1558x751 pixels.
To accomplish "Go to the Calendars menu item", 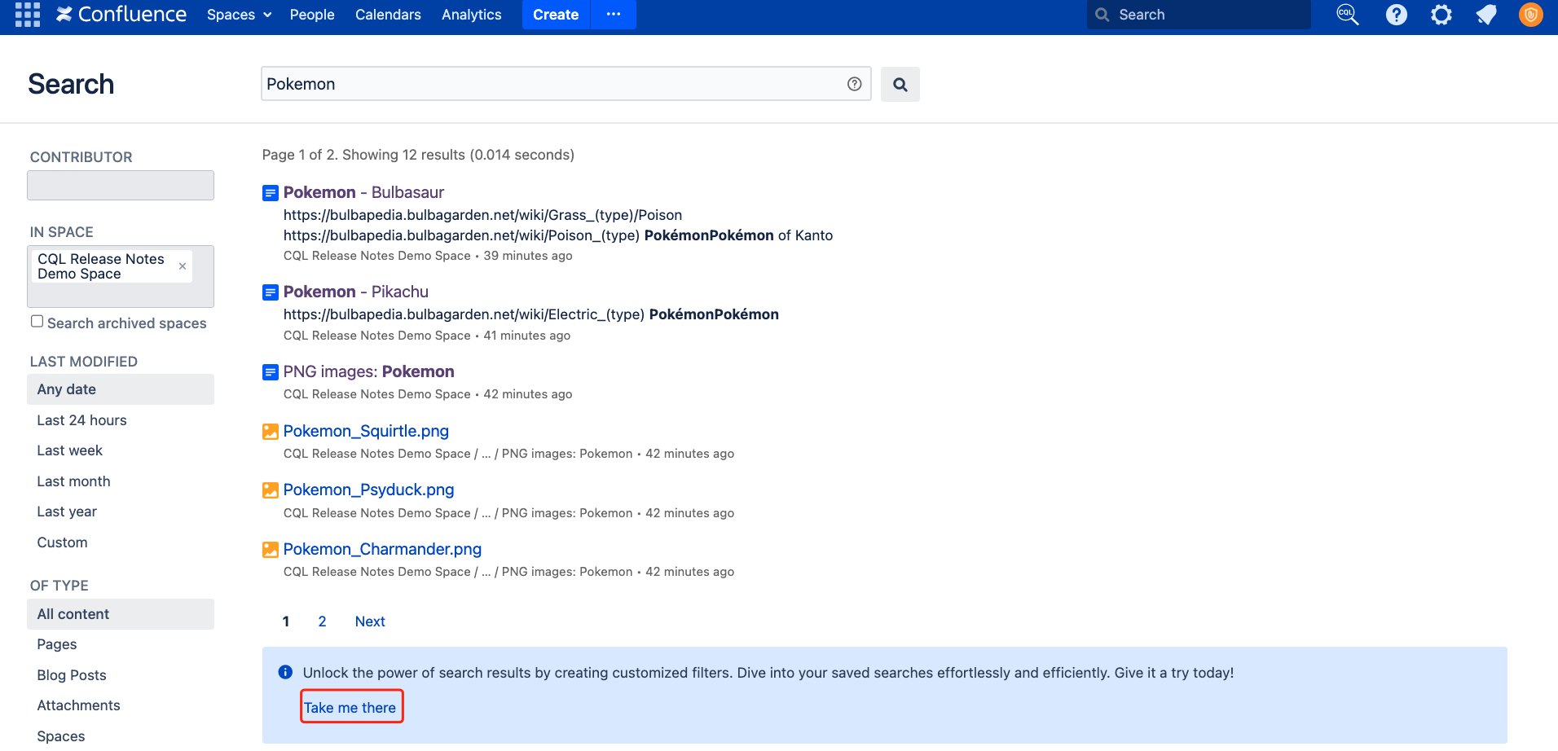I will (x=388, y=15).
